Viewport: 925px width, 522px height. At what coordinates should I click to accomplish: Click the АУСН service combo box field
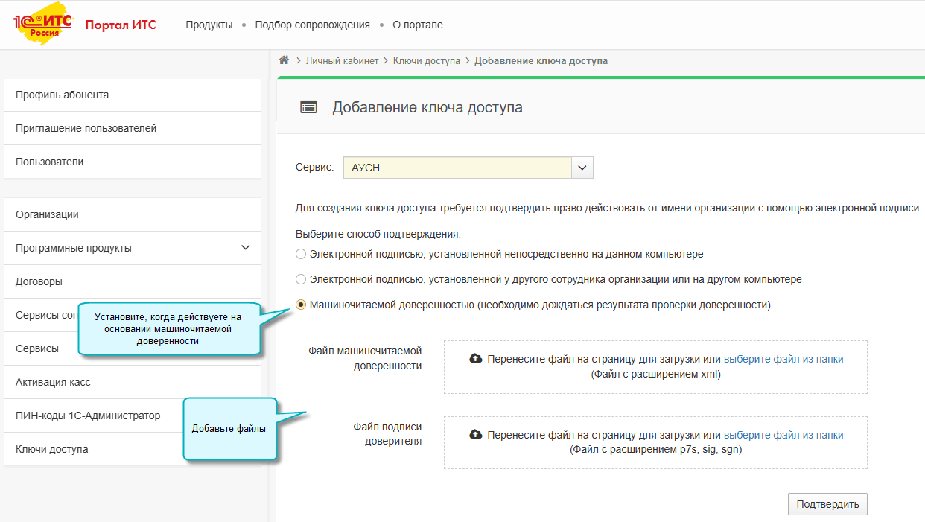pyautogui.click(x=457, y=168)
